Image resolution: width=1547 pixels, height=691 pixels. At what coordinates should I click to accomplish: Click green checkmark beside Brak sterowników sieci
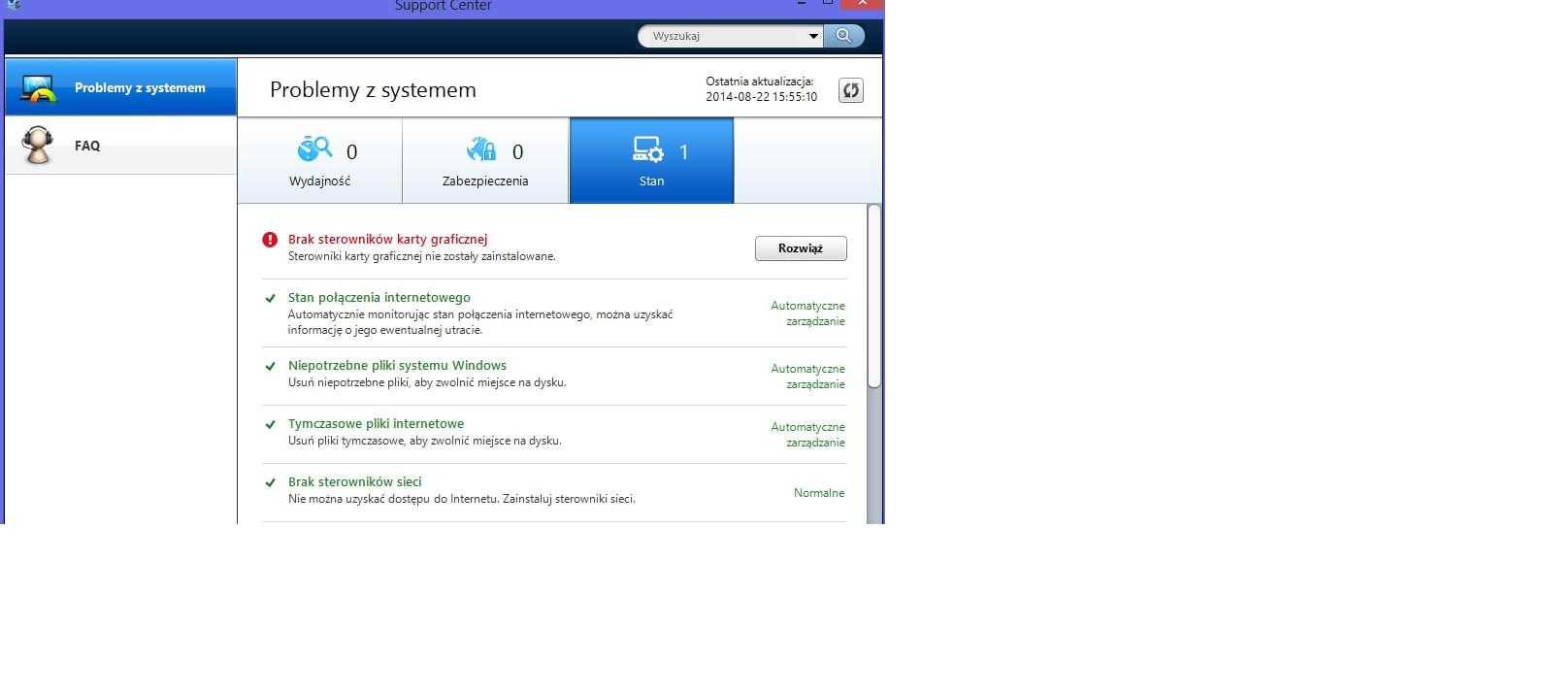click(x=271, y=482)
